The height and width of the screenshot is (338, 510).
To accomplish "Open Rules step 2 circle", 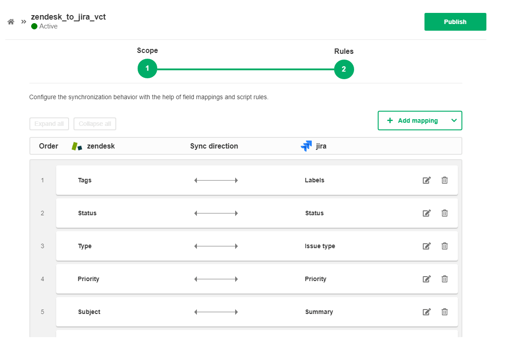I will click(x=344, y=69).
